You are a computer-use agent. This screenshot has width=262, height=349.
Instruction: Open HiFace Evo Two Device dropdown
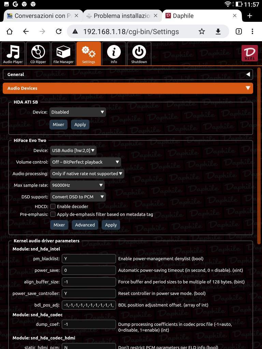coord(73,150)
